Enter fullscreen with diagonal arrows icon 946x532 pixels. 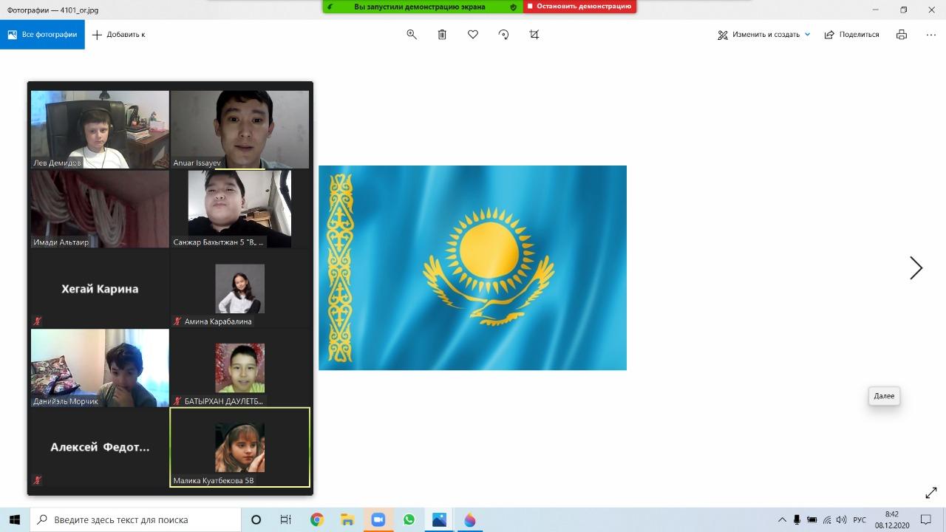click(x=930, y=493)
